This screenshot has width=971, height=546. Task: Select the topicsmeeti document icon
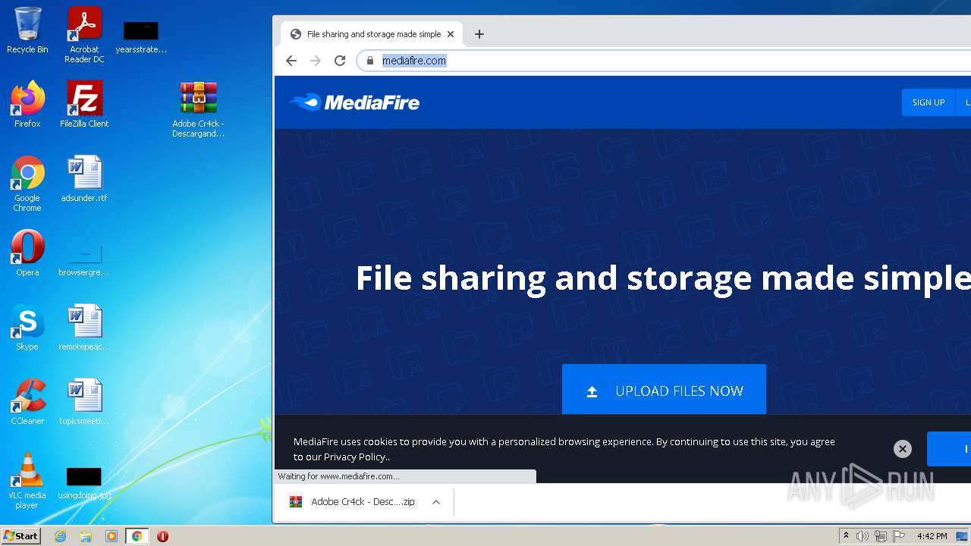(84, 402)
